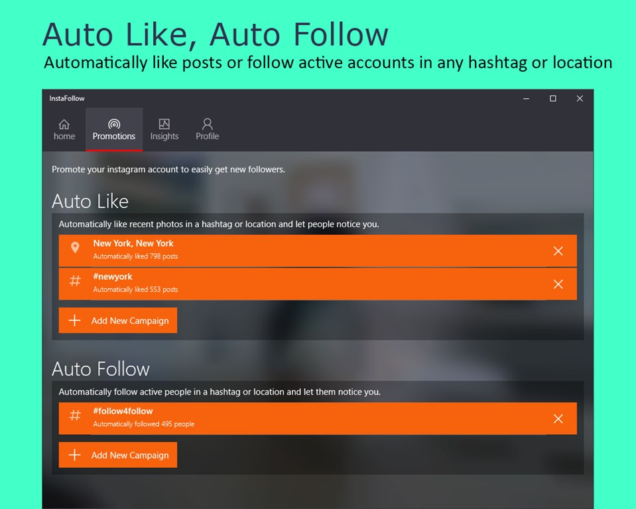This screenshot has width=636, height=509.
Task: Click the location pin icon for New York
Action: pyautogui.click(x=75, y=248)
